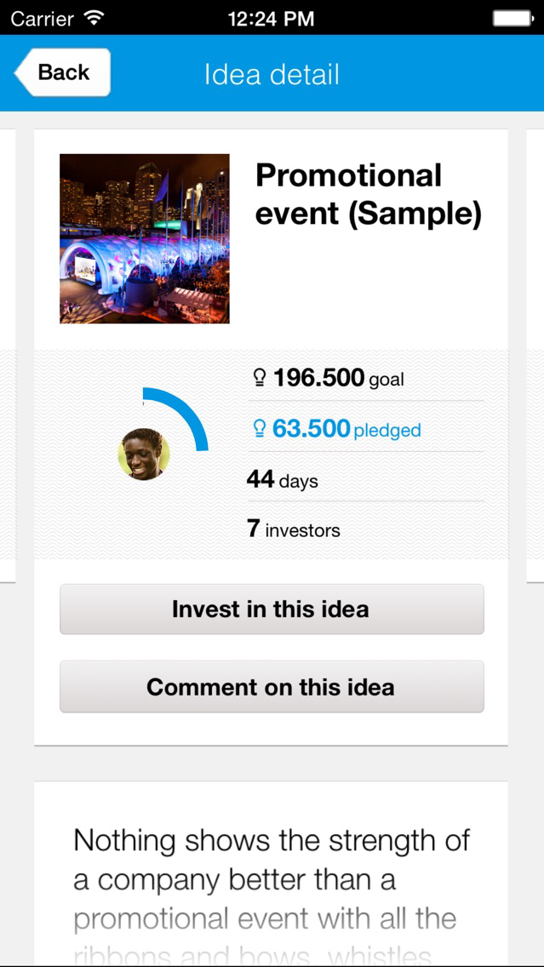This screenshot has height=967, width=544.
Task: Tap the Wi-Fi icon in status bar
Action: (94, 18)
